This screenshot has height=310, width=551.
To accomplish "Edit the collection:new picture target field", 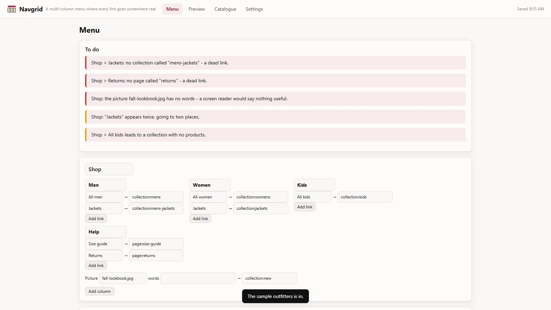I will pos(269,278).
